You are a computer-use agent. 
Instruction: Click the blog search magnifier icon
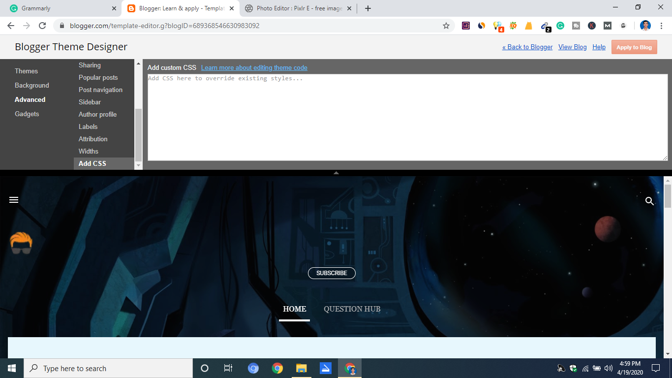649,201
